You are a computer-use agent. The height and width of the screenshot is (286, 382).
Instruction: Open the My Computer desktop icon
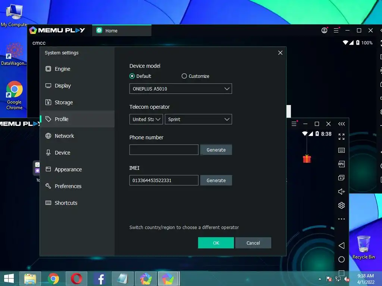pos(14,15)
